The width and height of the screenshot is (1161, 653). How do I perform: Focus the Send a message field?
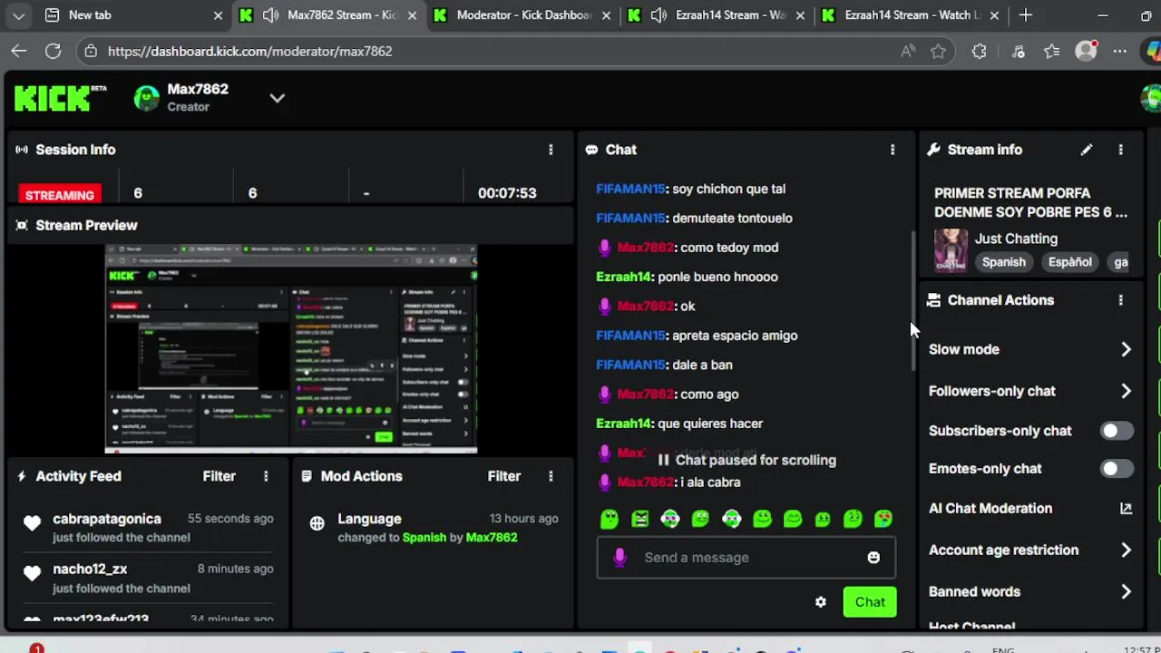pos(746,558)
